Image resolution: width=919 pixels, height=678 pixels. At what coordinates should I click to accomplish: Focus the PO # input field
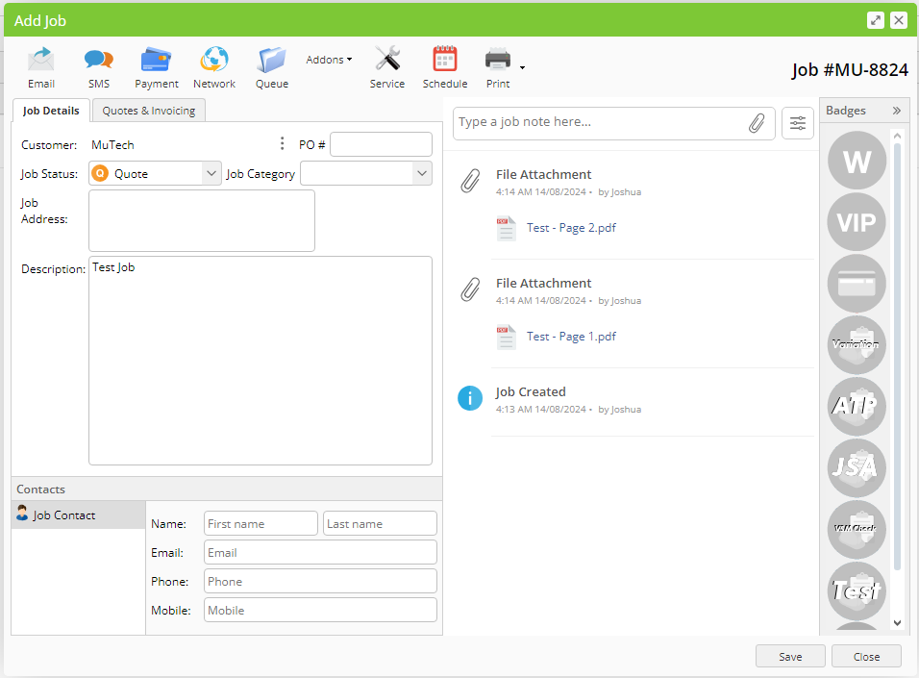[381, 144]
